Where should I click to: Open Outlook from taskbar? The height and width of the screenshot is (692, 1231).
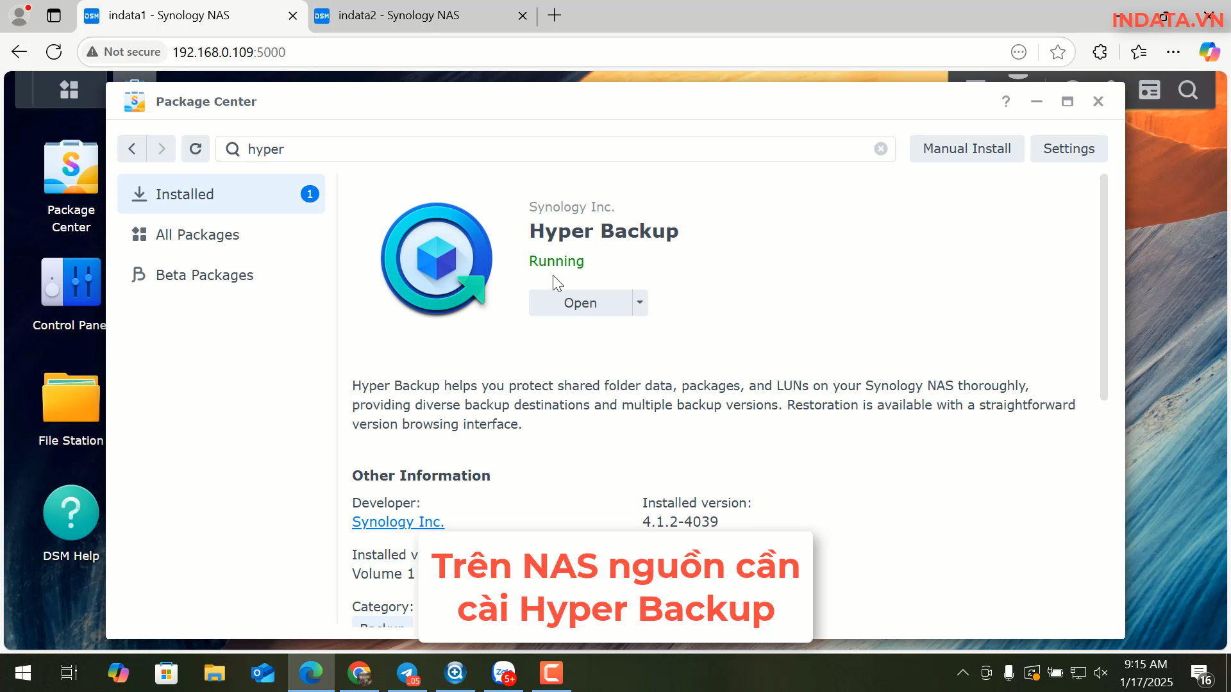(x=263, y=673)
